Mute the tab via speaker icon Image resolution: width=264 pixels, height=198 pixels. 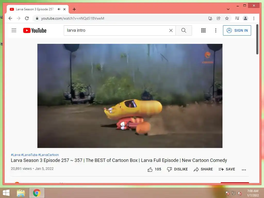click(x=59, y=9)
